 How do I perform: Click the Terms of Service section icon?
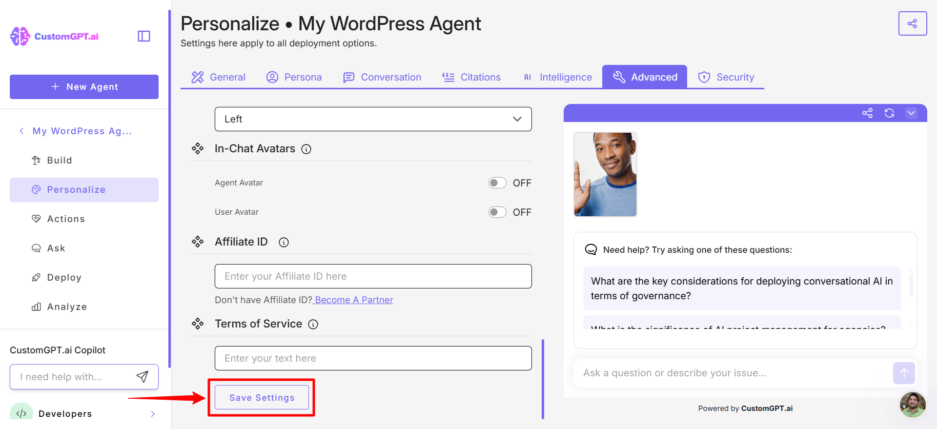[x=198, y=324]
